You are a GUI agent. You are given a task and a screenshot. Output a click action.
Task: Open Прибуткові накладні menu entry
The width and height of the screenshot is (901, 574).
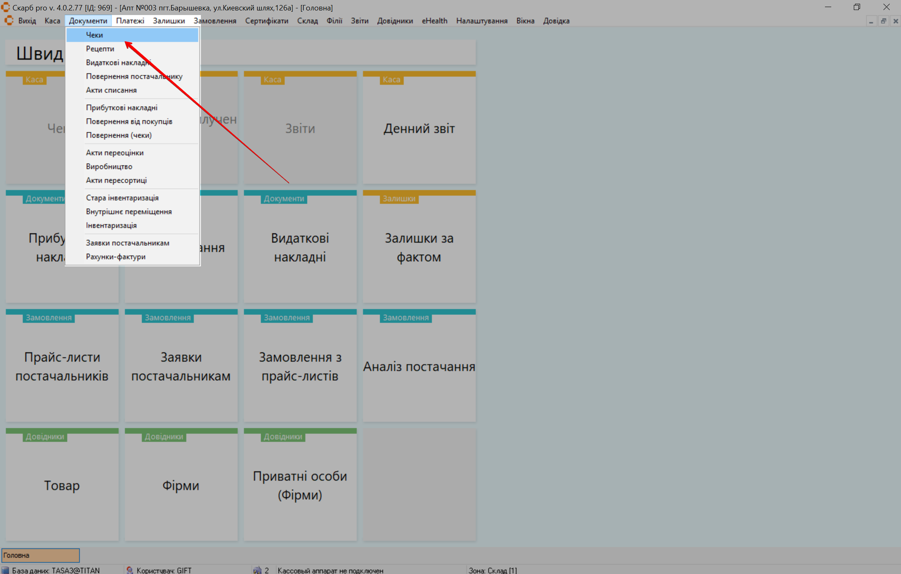tap(122, 108)
